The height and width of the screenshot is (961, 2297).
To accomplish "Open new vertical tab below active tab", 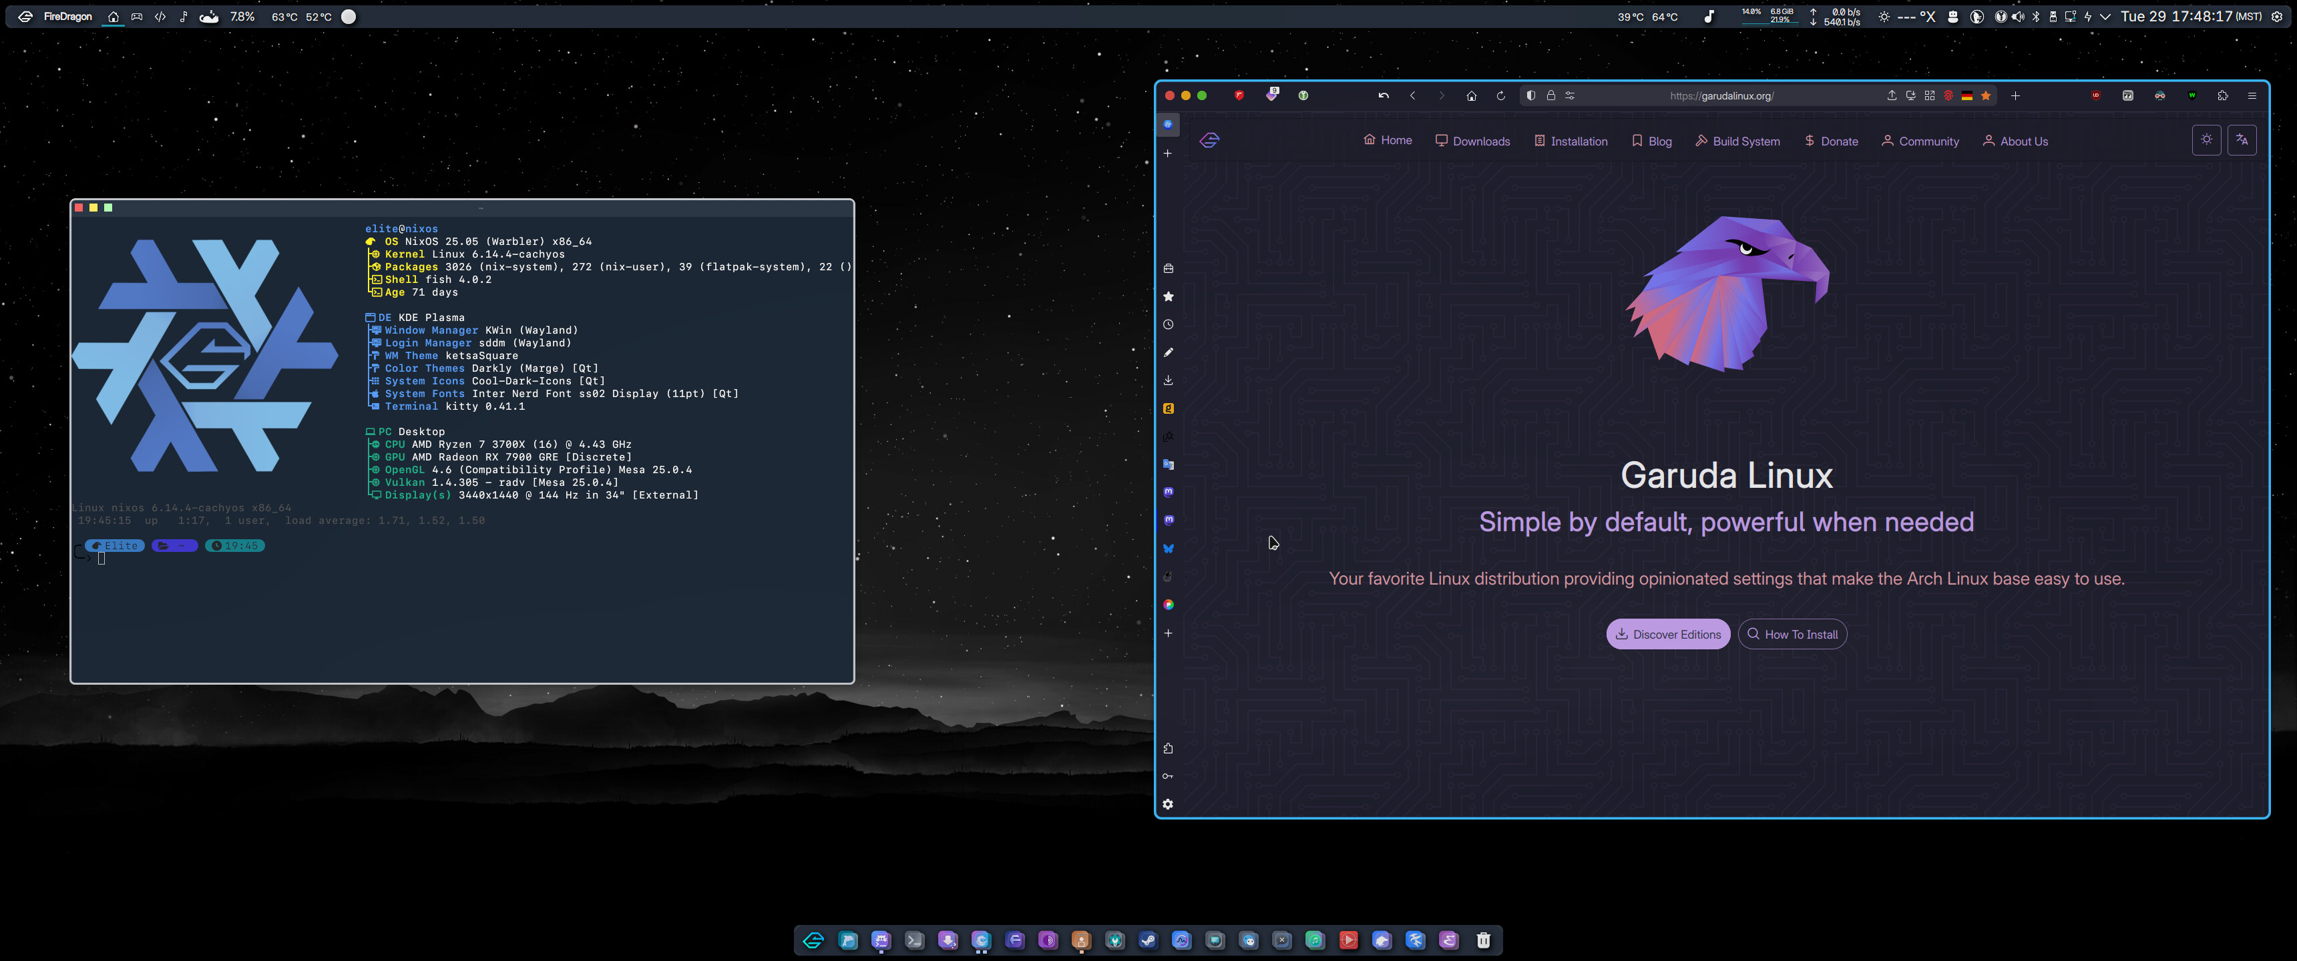I will [1168, 153].
